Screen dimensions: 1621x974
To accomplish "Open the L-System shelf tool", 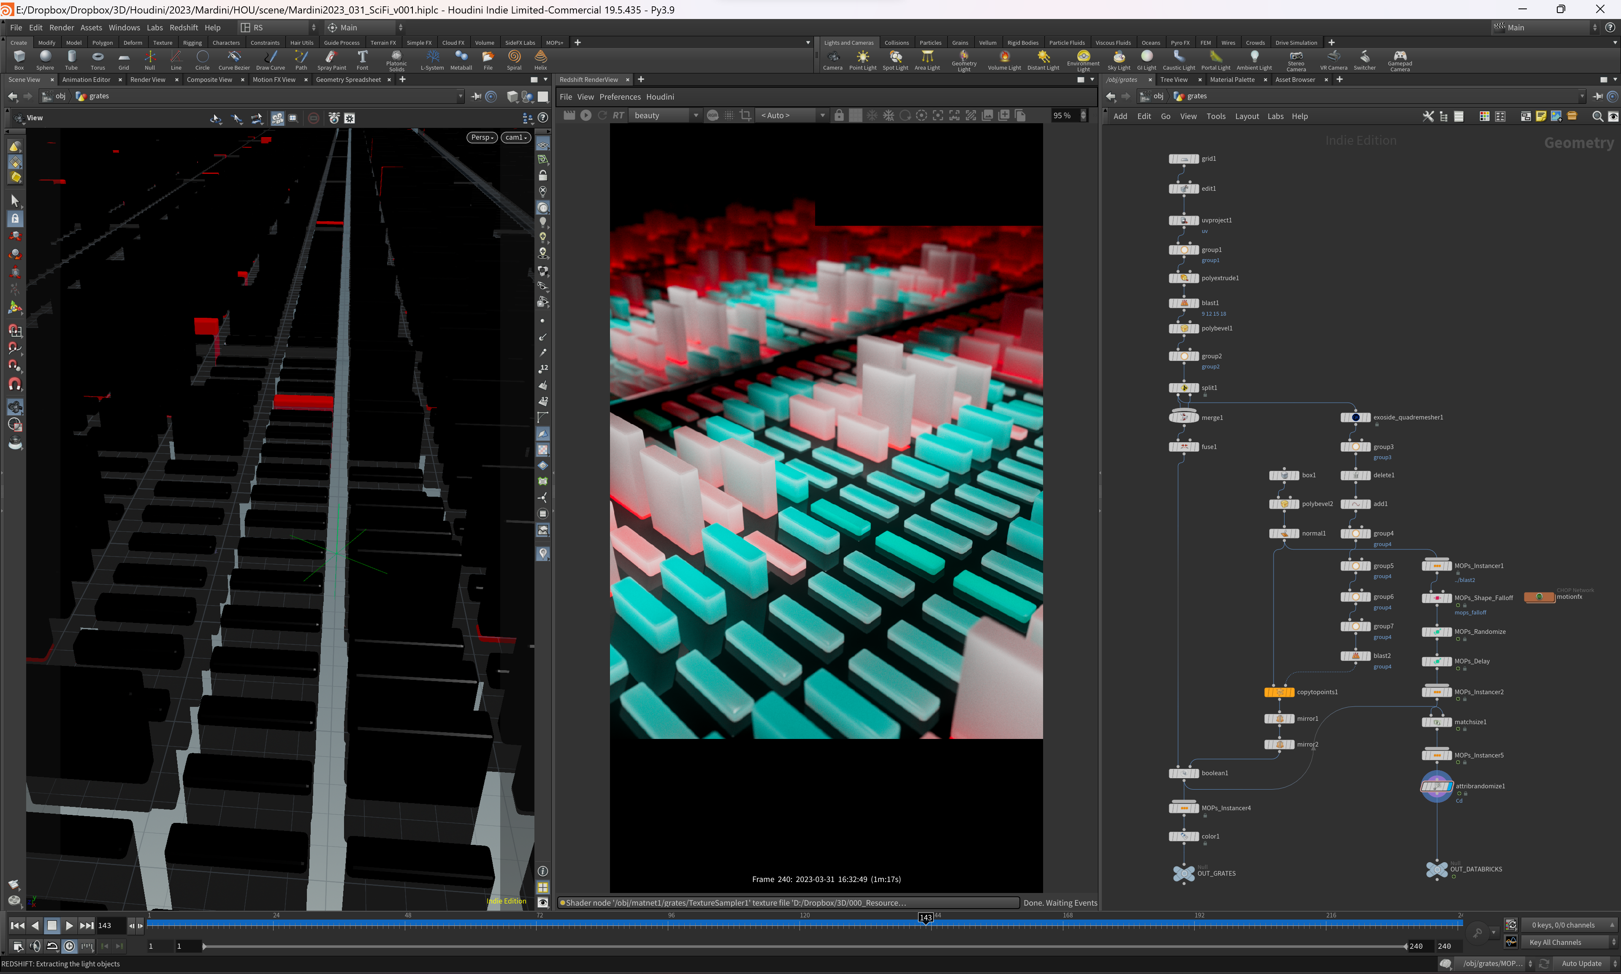I will coord(432,60).
